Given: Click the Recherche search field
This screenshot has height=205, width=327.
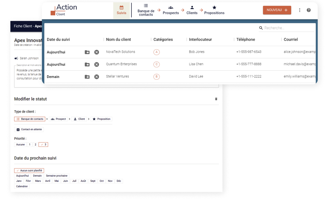Looking at the screenshot, I should click(288, 28).
